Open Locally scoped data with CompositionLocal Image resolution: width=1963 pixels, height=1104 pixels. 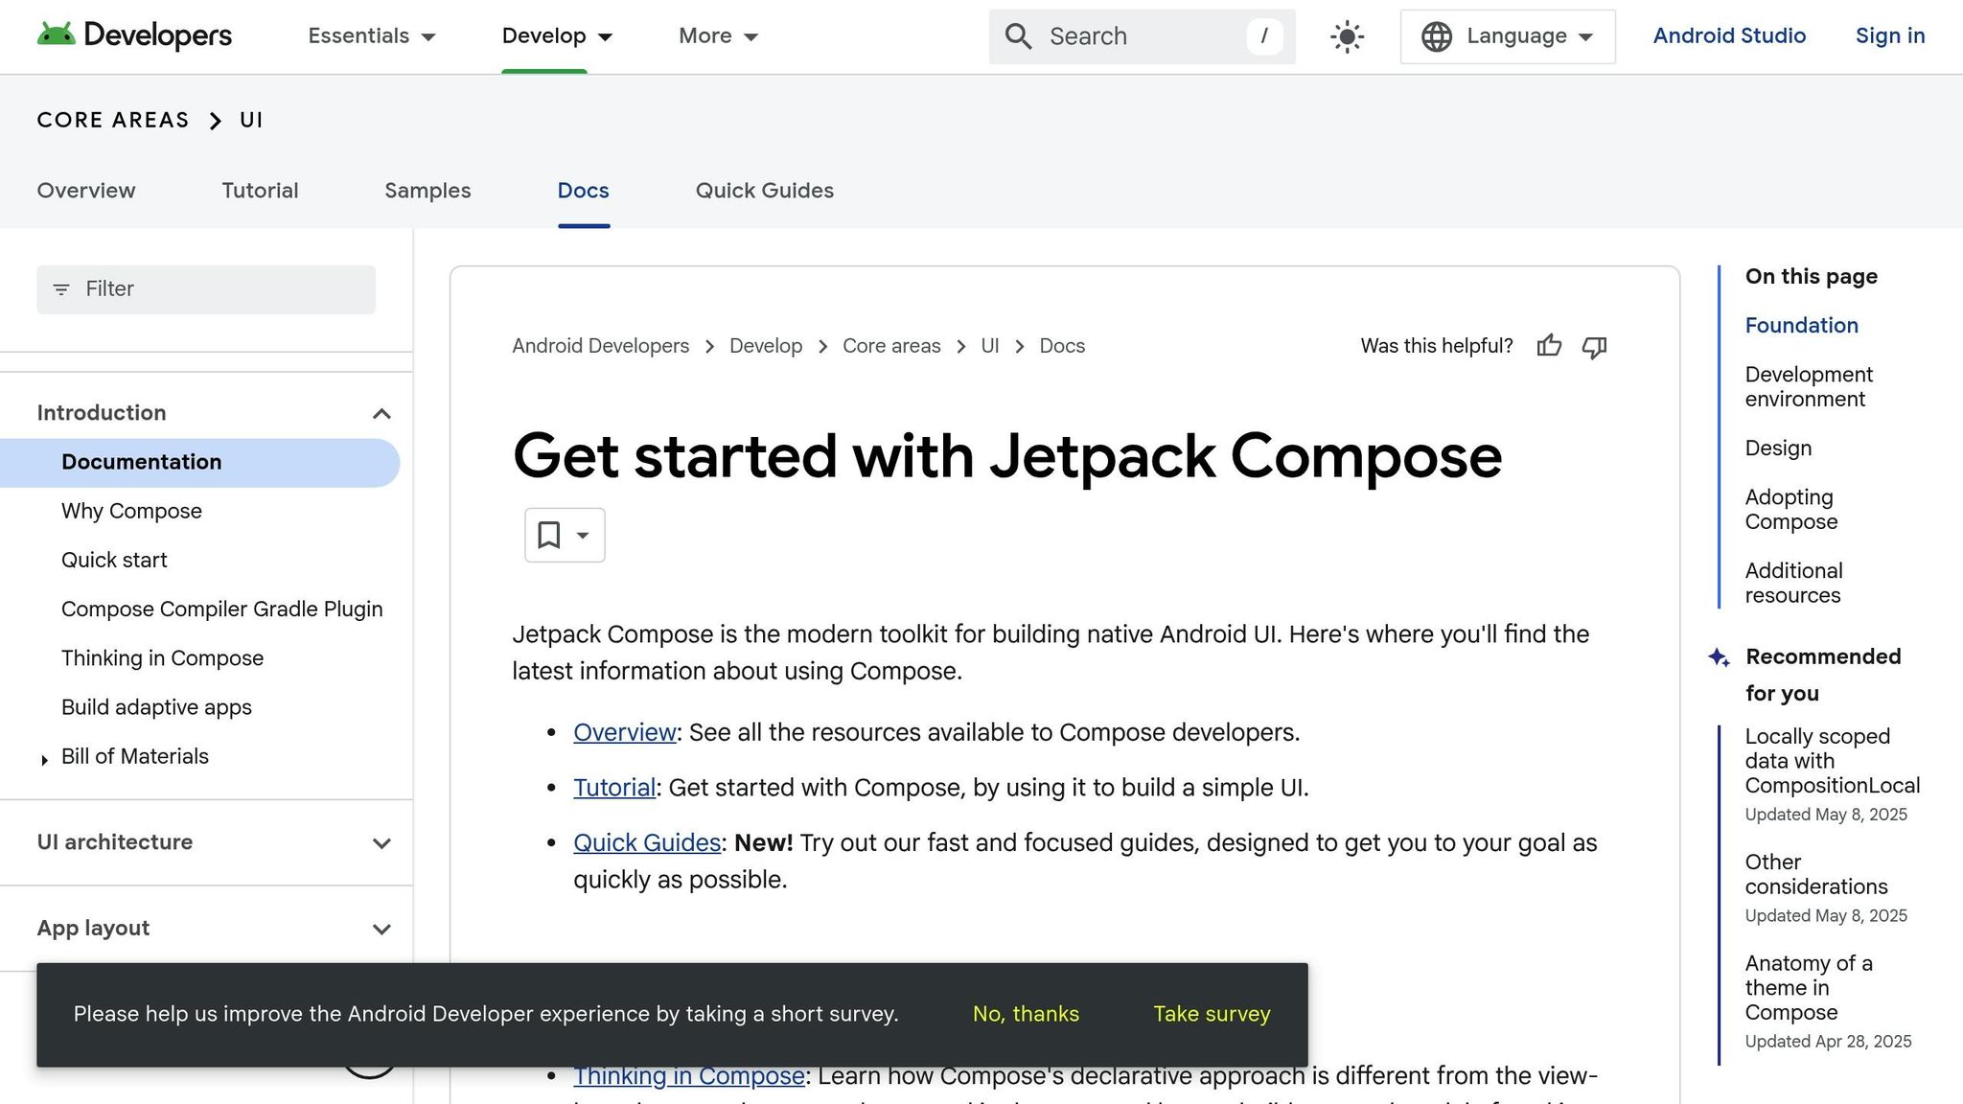point(1832,761)
